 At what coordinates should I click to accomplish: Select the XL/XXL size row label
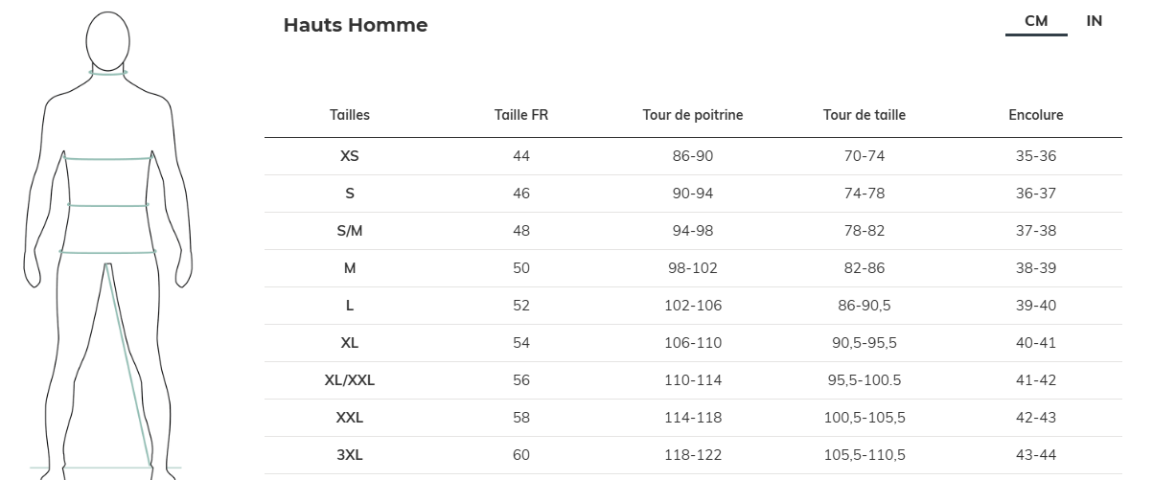pos(350,380)
